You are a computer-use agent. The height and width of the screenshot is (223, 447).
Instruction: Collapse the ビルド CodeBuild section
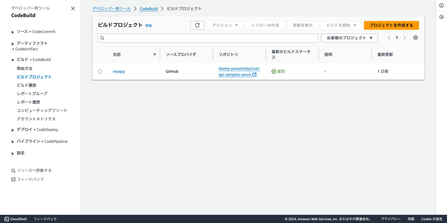pos(13,60)
